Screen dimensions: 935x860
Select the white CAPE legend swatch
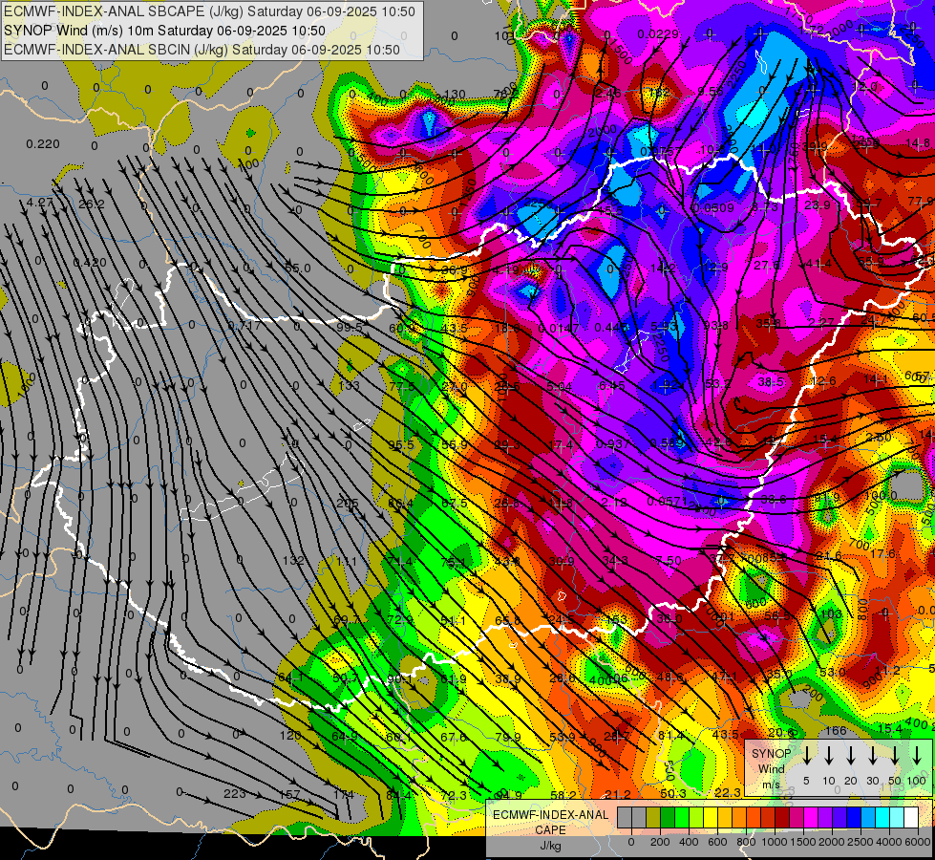911,817
